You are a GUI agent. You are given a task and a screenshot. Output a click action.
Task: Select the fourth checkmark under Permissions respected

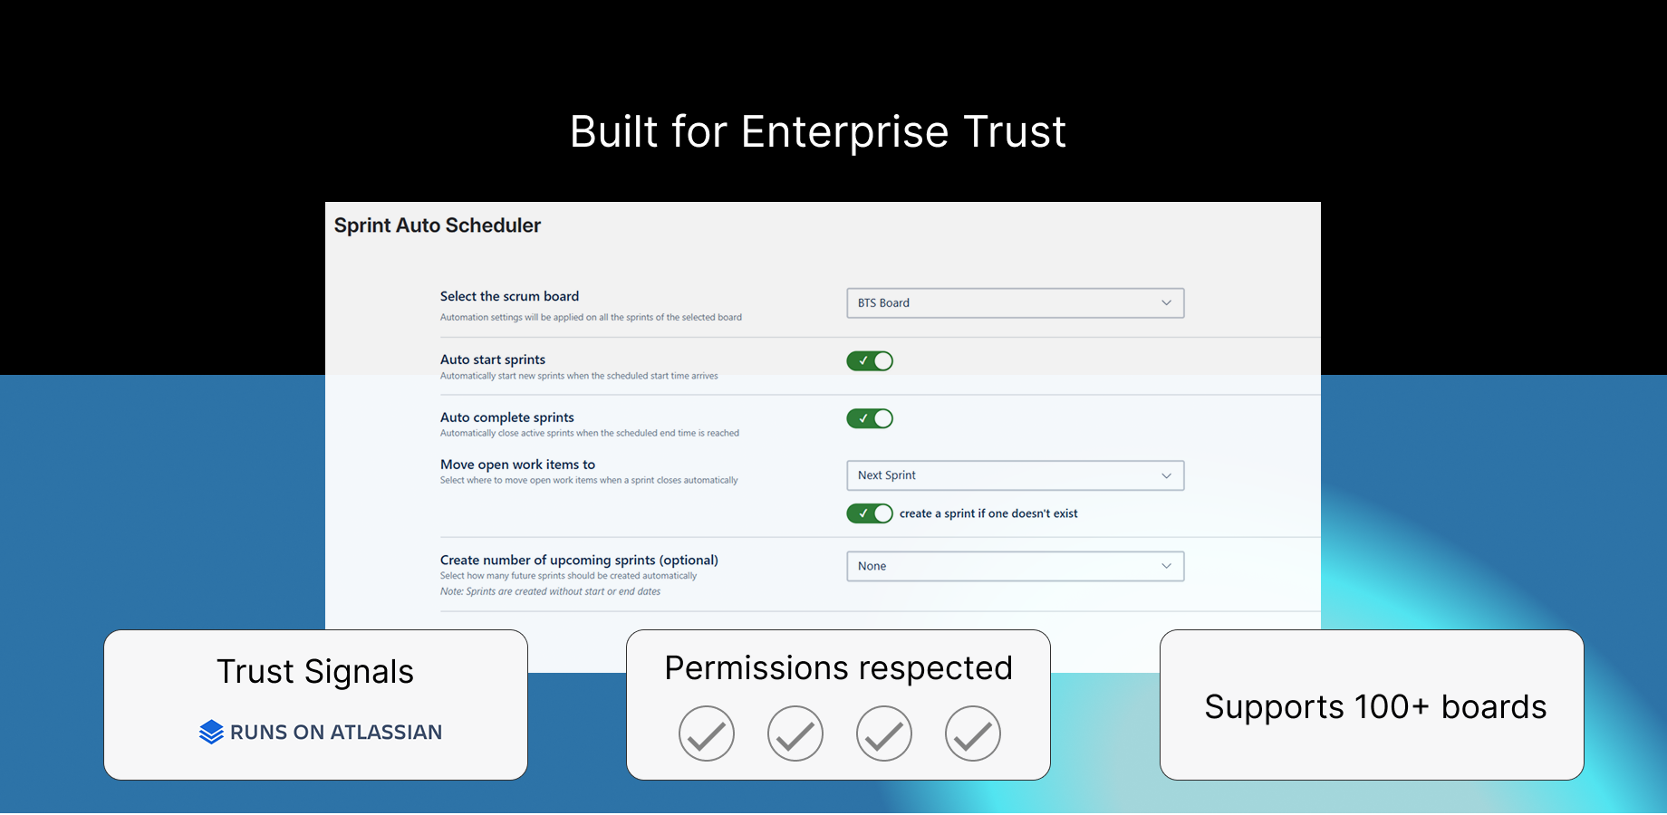[x=972, y=733]
